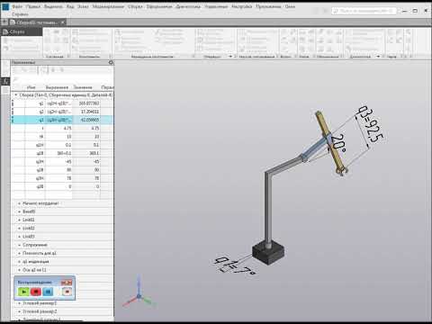Pause playback with the blue pause button
This screenshot has height=324, width=432.
click(48, 292)
